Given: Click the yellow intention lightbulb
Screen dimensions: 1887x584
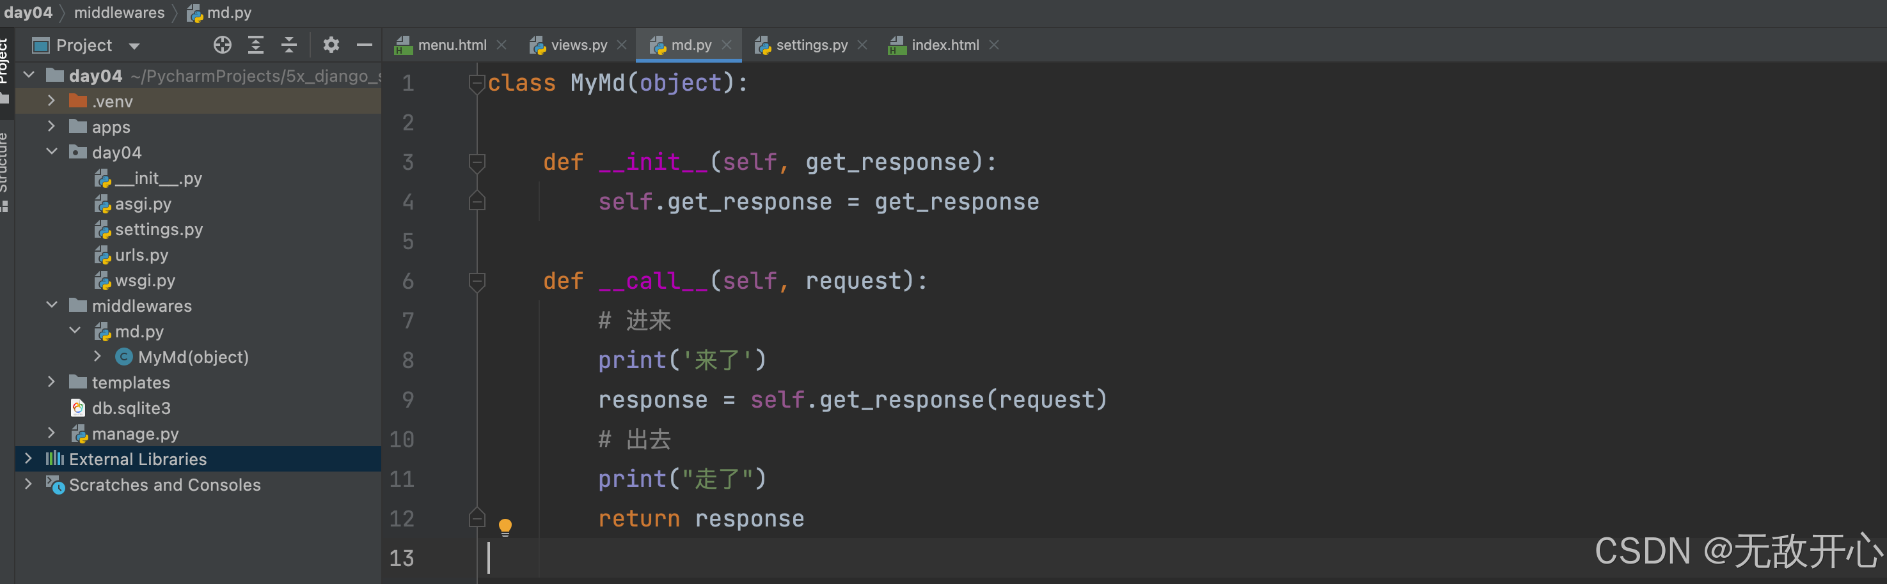Looking at the screenshot, I should (505, 527).
